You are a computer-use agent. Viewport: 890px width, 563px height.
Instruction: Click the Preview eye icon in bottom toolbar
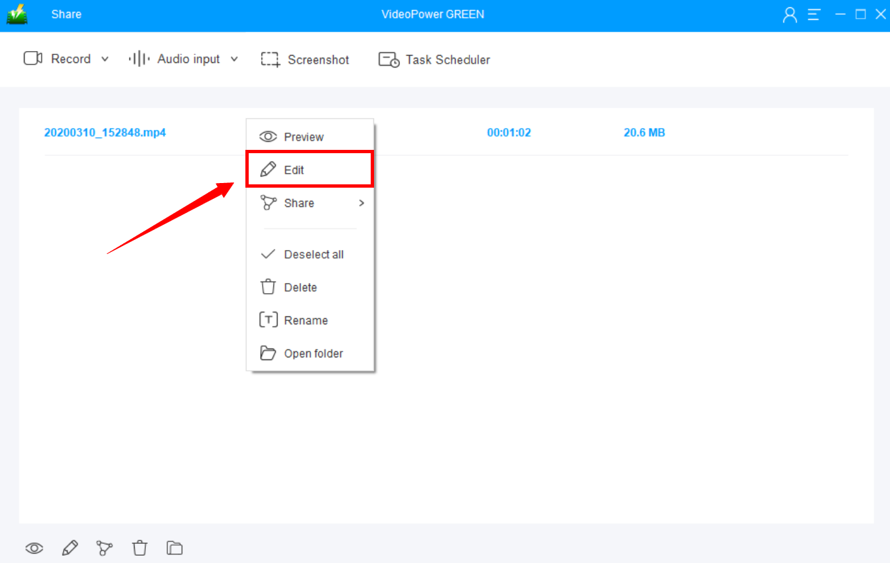click(34, 548)
